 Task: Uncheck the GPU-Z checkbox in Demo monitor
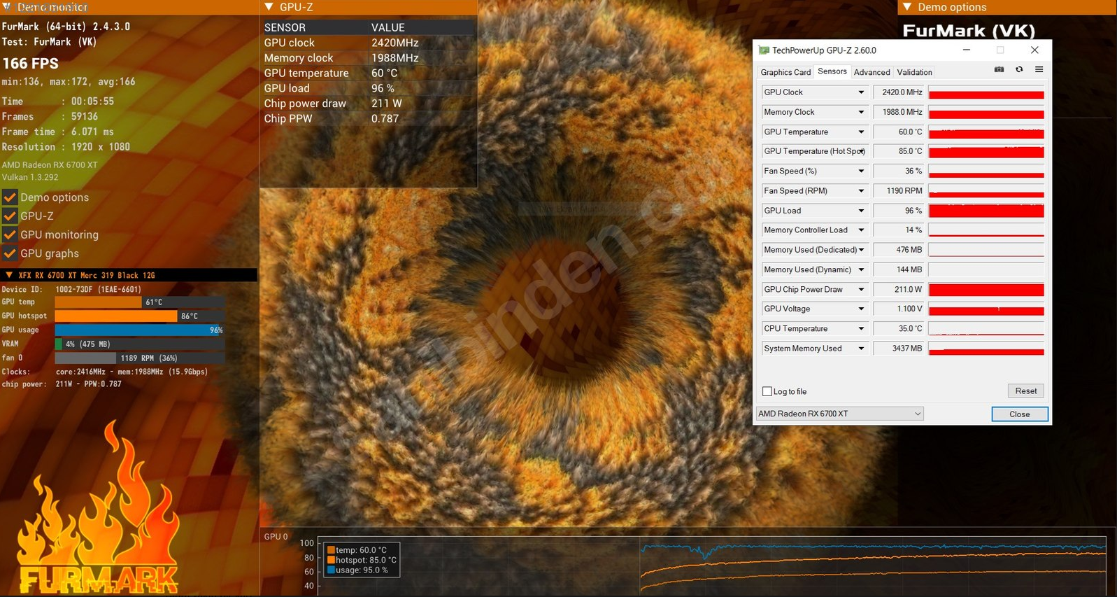click(x=10, y=216)
